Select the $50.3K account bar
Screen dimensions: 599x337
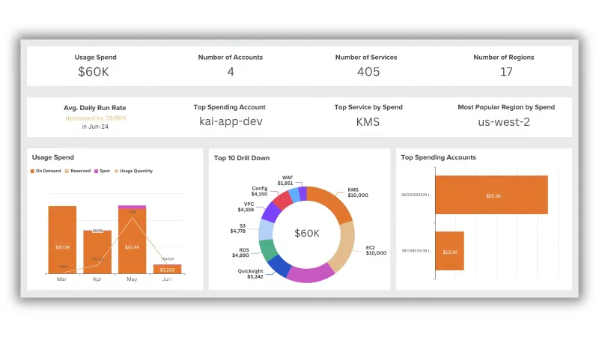coord(492,195)
